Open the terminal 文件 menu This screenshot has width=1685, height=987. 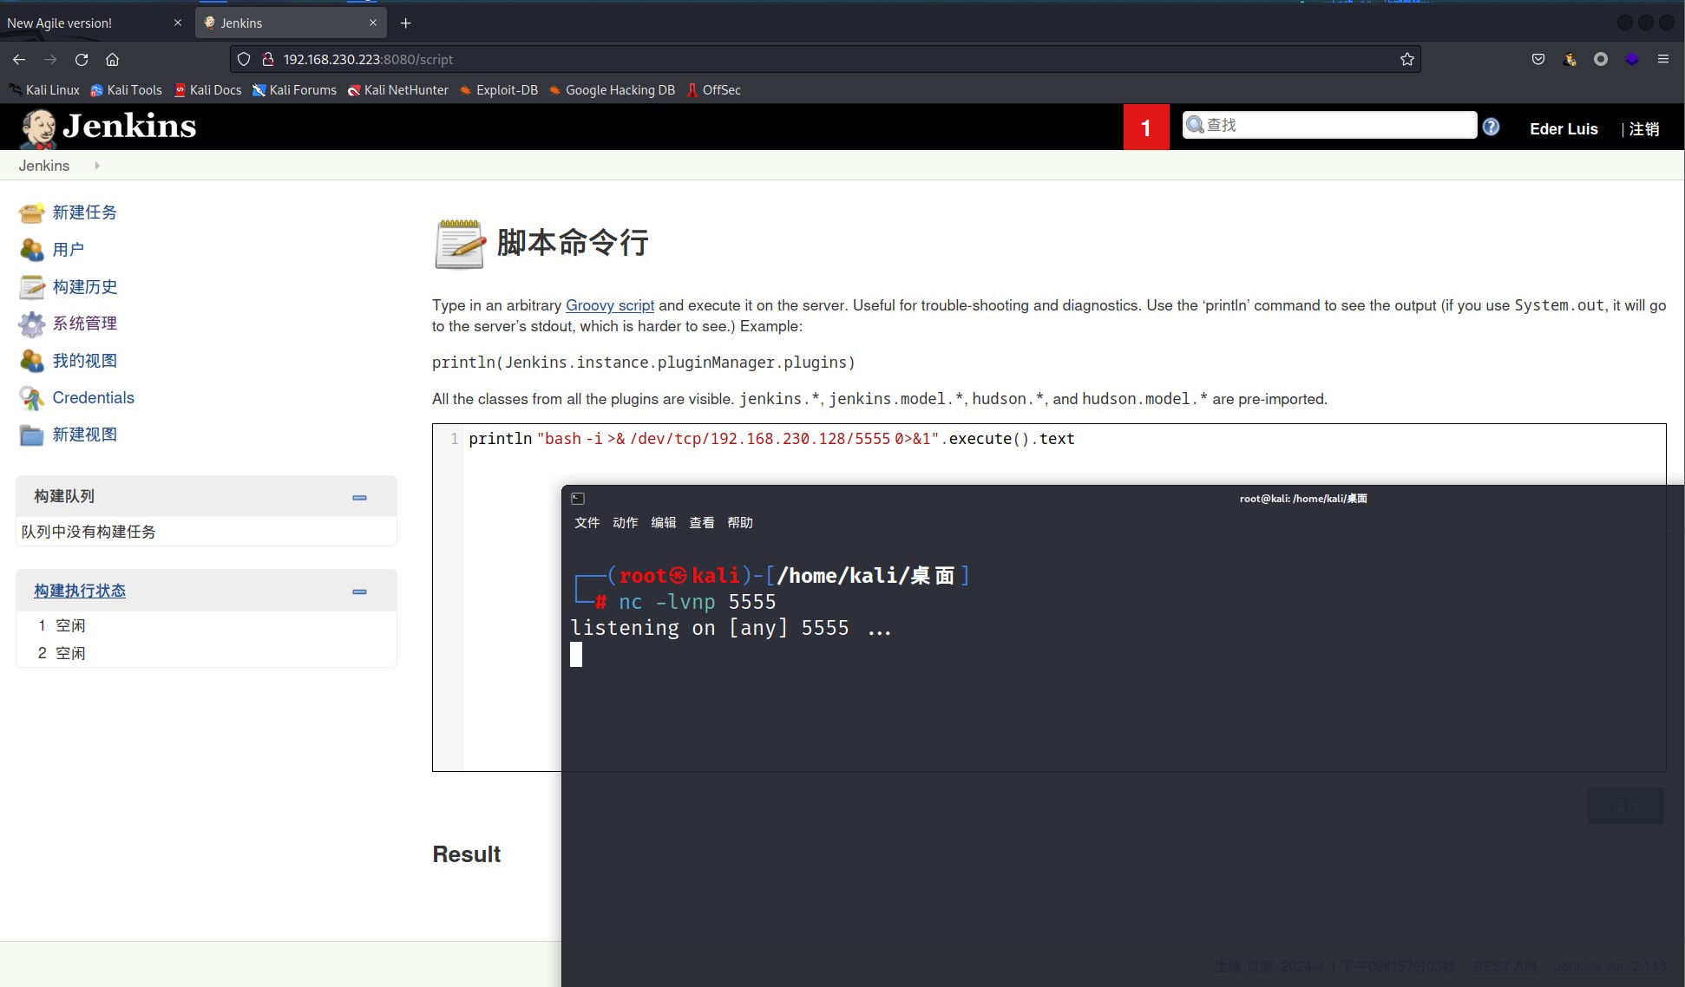pos(587,523)
